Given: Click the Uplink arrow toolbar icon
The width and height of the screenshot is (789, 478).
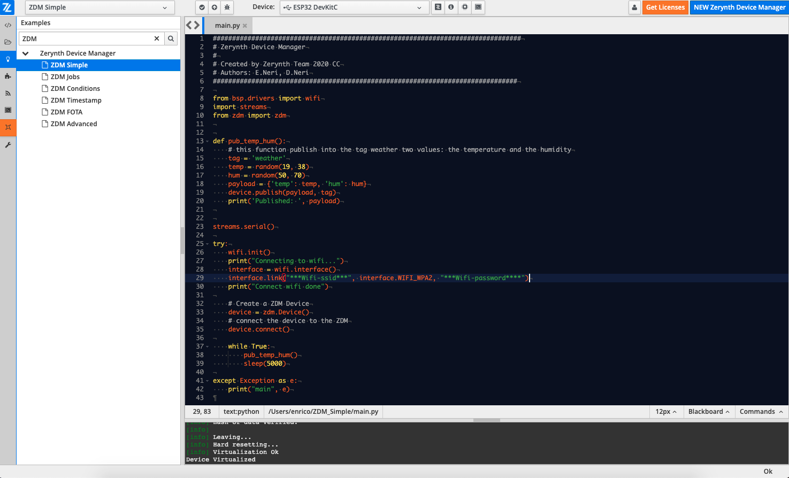Looking at the screenshot, I should click(215, 7).
